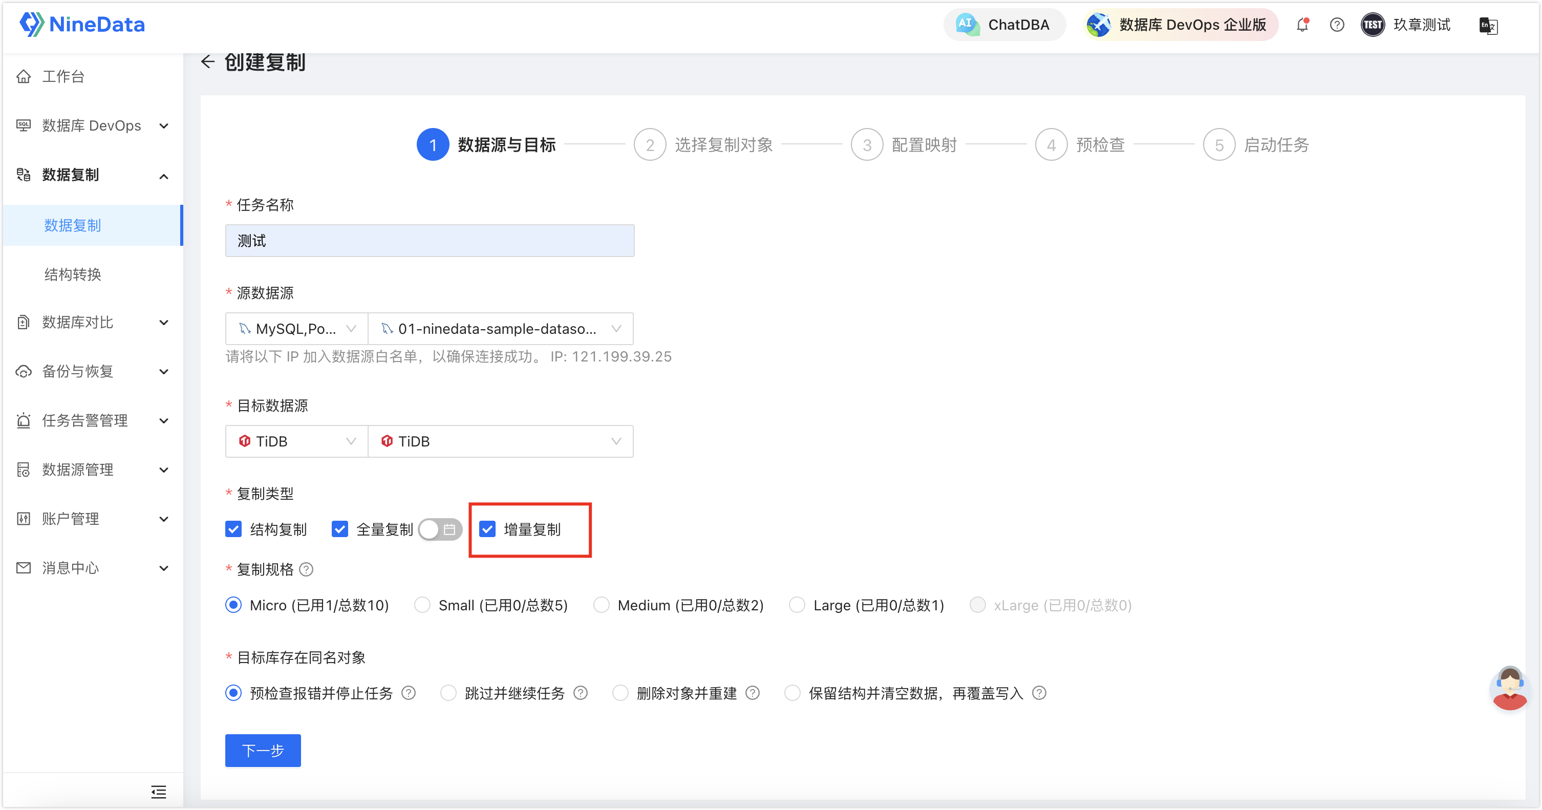Open the target datasource TiDB dropdown
Viewport: 1542px width, 810px height.
point(500,441)
